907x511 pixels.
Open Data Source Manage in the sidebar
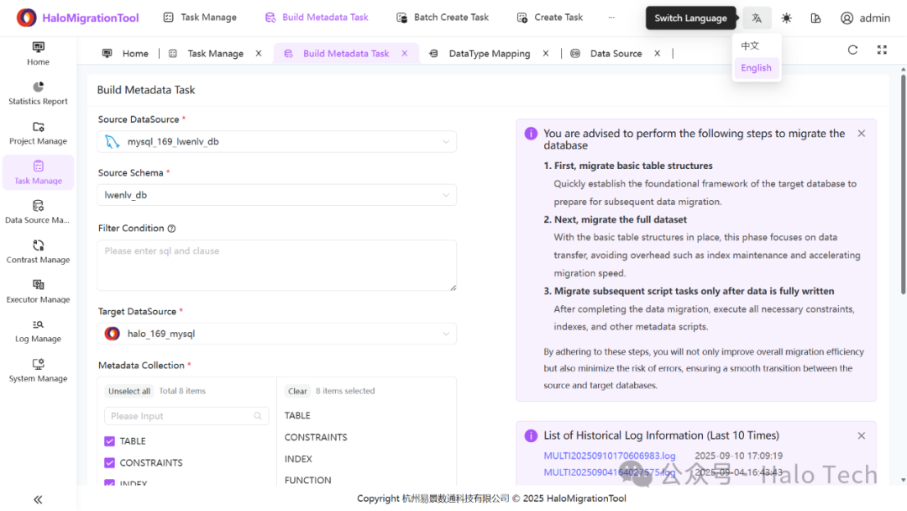pyautogui.click(x=38, y=212)
